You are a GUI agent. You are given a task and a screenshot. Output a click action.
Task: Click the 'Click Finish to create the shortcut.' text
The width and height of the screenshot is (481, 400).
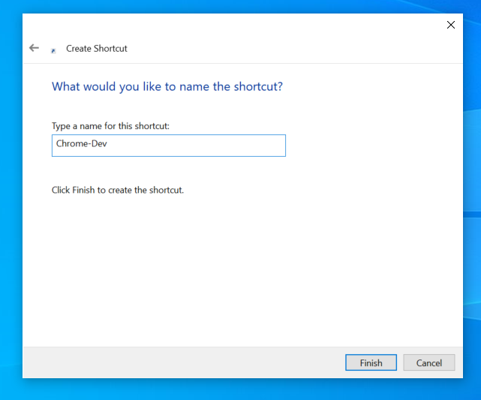[x=118, y=190]
